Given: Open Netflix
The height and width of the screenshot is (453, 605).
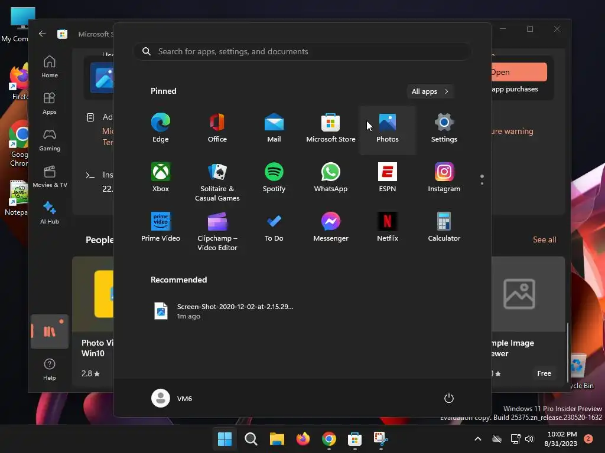Looking at the screenshot, I should point(388,228).
